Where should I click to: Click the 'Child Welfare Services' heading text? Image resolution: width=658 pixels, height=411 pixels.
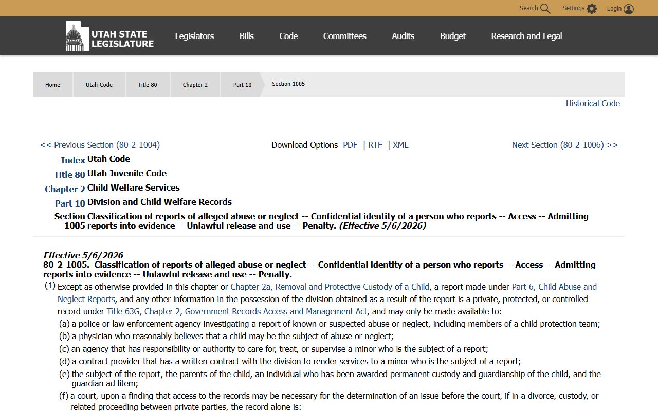pyautogui.click(x=134, y=188)
